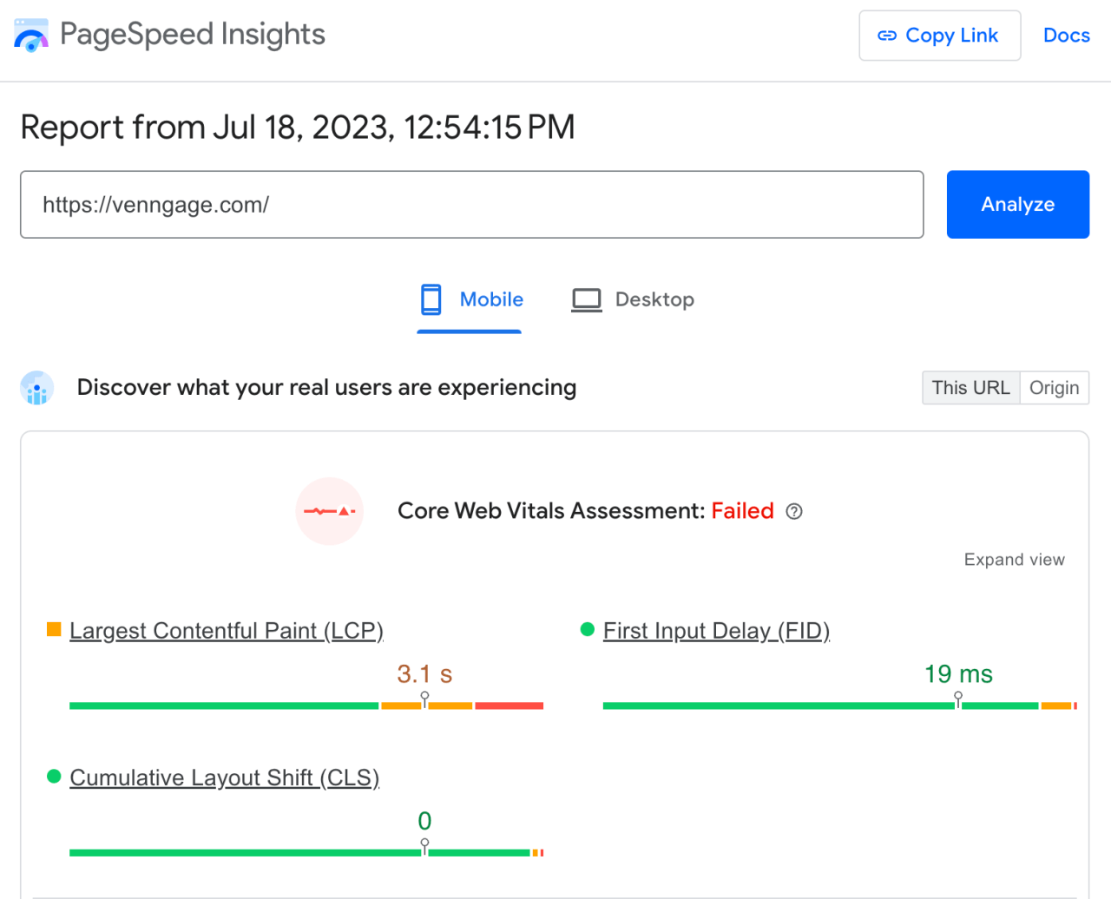Click the heartbeat assessment icon in the circle
Viewport: 1111px width, 899px height.
click(x=329, y=511)
